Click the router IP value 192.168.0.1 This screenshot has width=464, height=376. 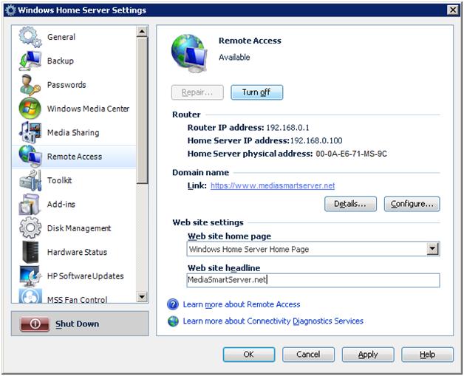tap(287, 128)
